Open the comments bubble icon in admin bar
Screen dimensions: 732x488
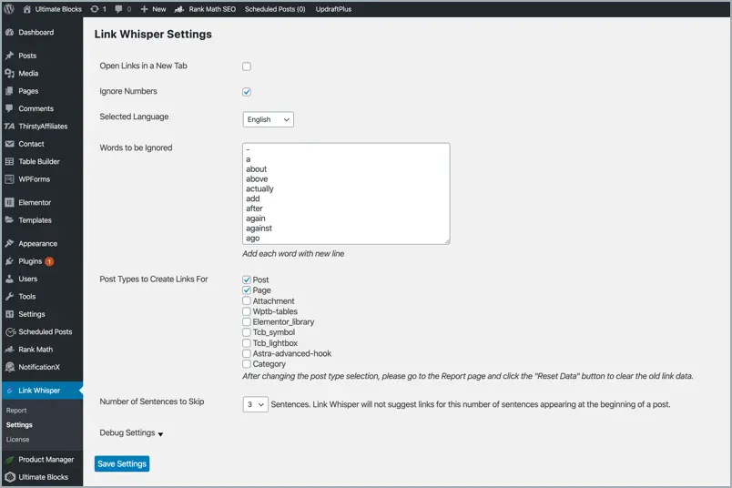tap(118, 9)
